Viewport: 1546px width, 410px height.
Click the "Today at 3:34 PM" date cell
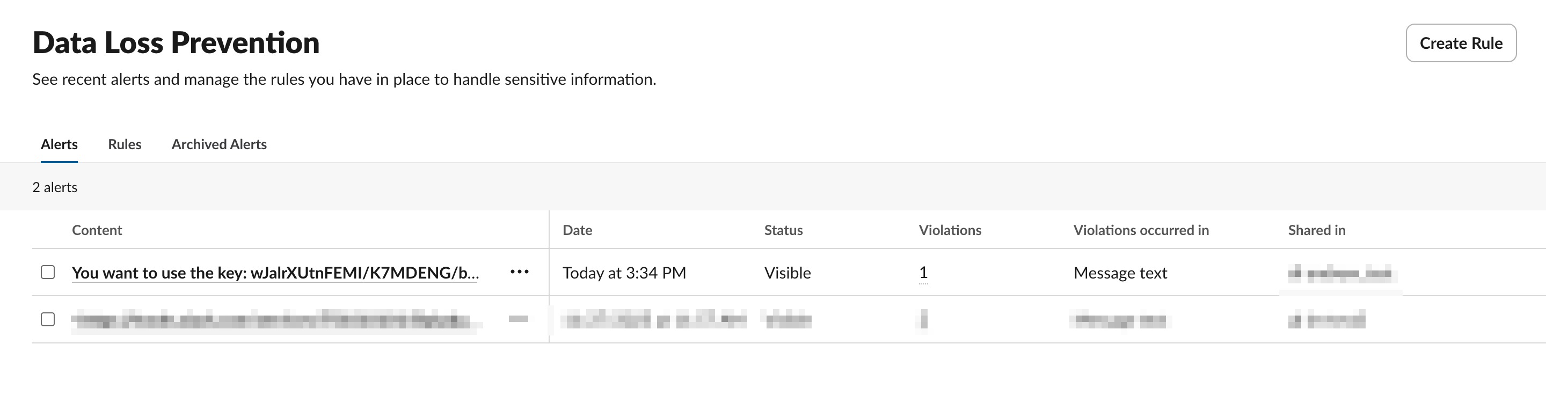coord(624,273)
